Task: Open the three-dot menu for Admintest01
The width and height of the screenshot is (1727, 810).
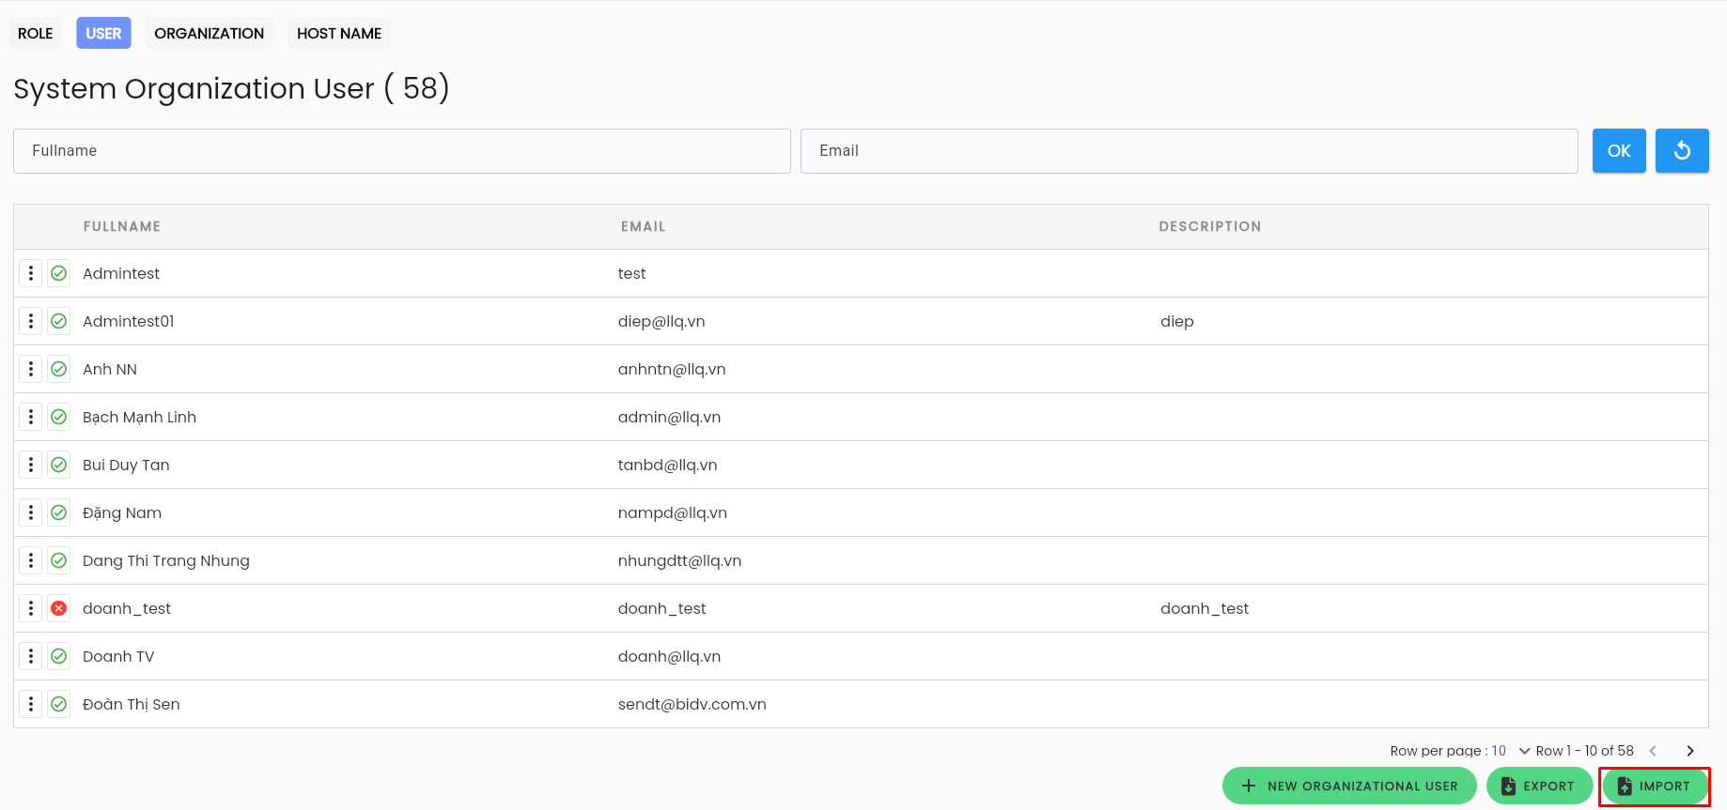Action: 31,321
